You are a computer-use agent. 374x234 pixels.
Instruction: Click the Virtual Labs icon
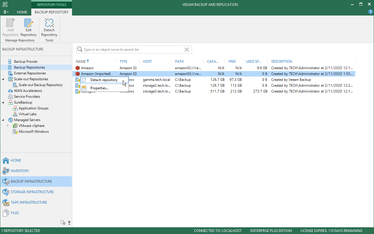(15, 114)
